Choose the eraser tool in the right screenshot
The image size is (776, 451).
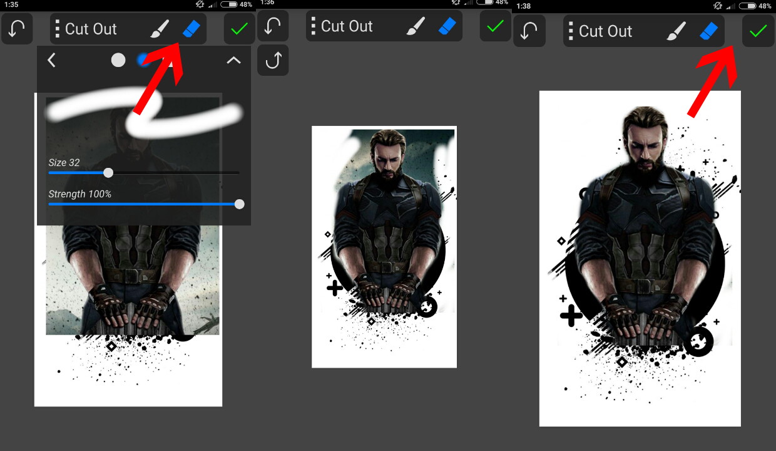[707, 31]
